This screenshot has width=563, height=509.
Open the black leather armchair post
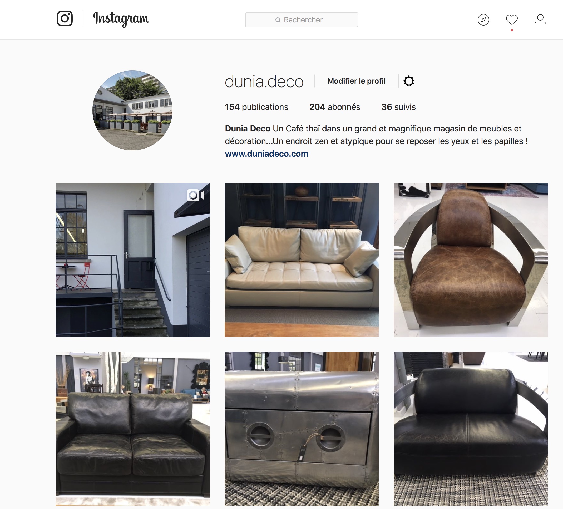(471, 429)
